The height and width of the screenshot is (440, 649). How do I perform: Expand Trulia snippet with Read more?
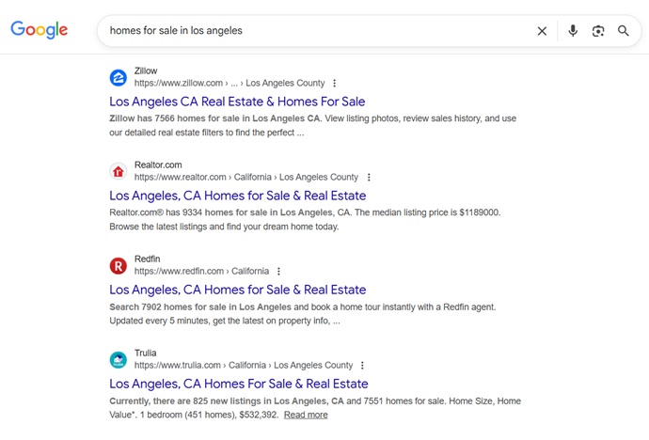pos(306,415)
